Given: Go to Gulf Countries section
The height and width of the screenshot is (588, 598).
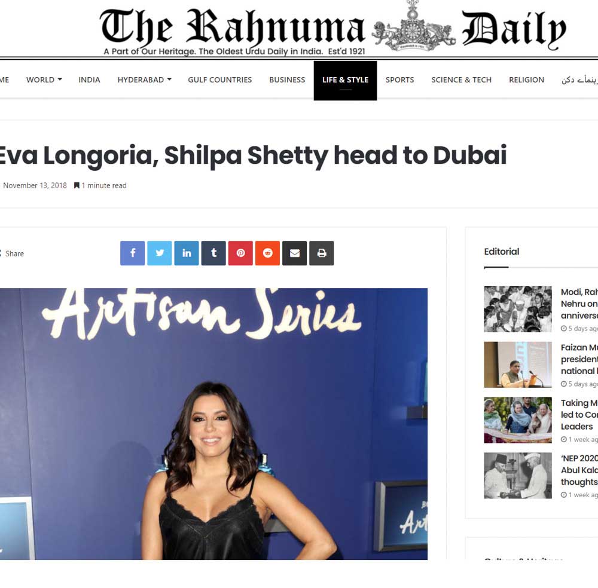Looking at the screenshot, I should (x=219, y=79).
